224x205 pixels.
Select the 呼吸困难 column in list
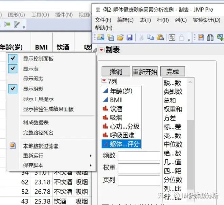[x=121, y=135]
